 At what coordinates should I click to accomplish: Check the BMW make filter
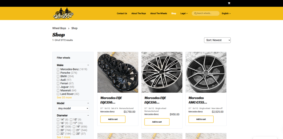58,76
